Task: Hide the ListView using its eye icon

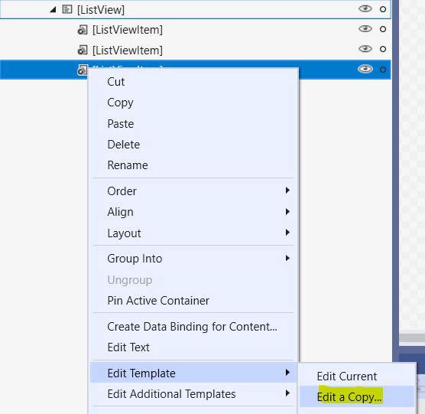Action: click(x=365, y=9)
